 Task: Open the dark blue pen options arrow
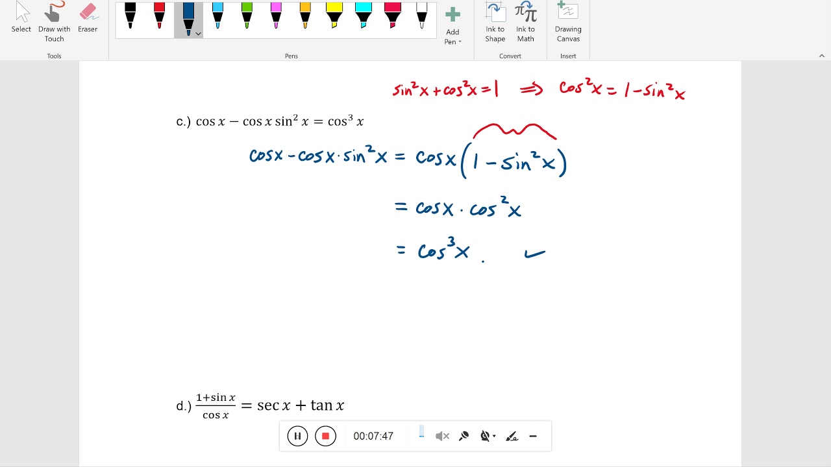pyautogui.click(x=198, y=34)
